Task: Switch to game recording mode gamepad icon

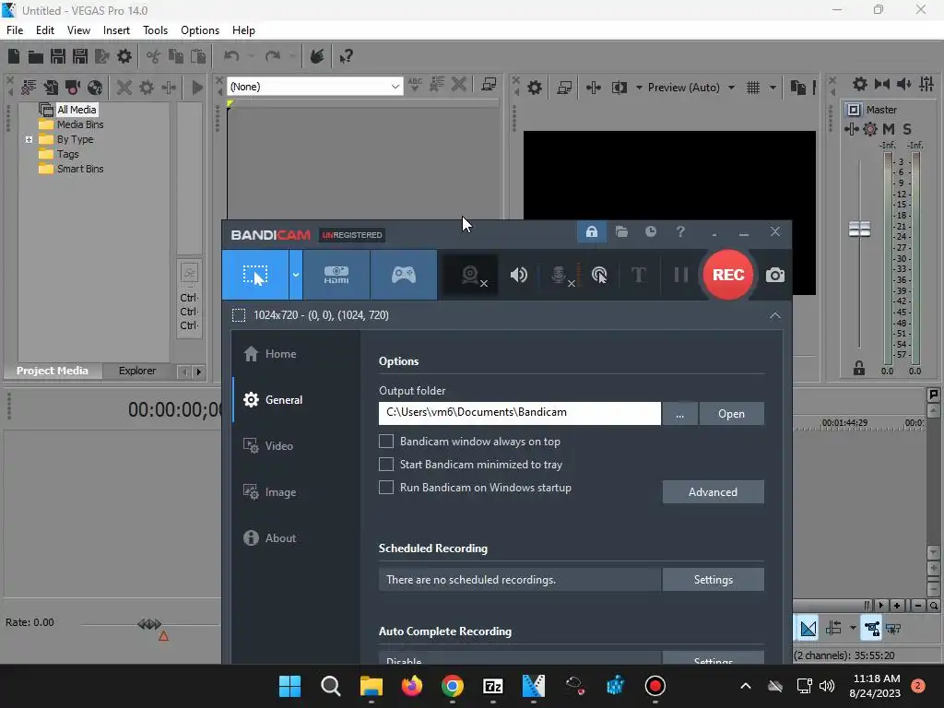Action: point(404,275)
